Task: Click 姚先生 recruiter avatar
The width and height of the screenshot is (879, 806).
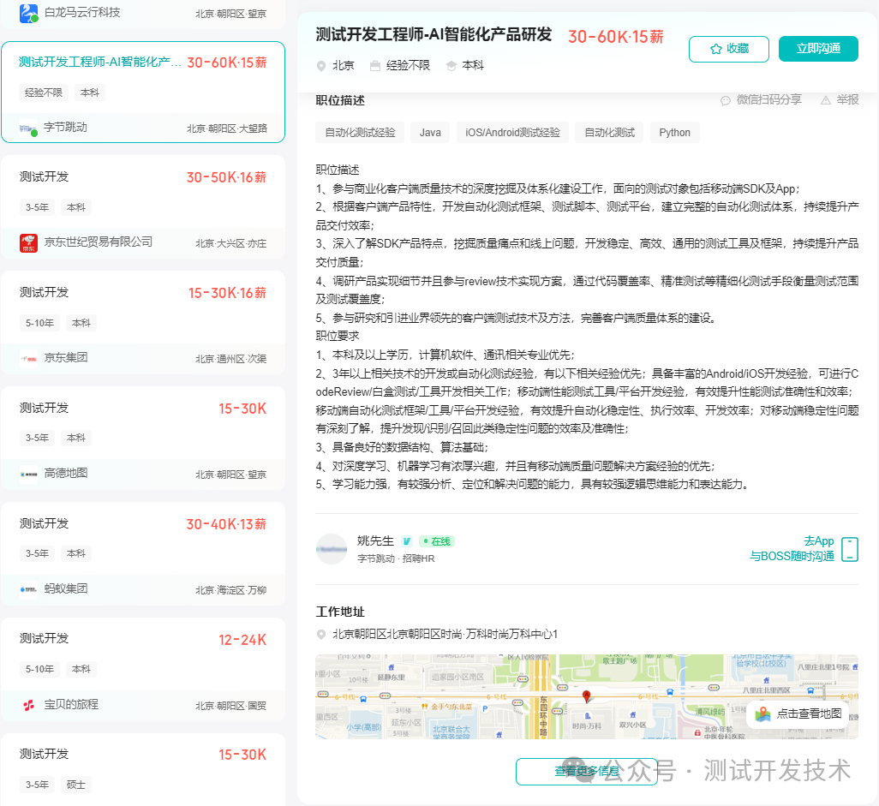Action: click(x=332, y=549)
